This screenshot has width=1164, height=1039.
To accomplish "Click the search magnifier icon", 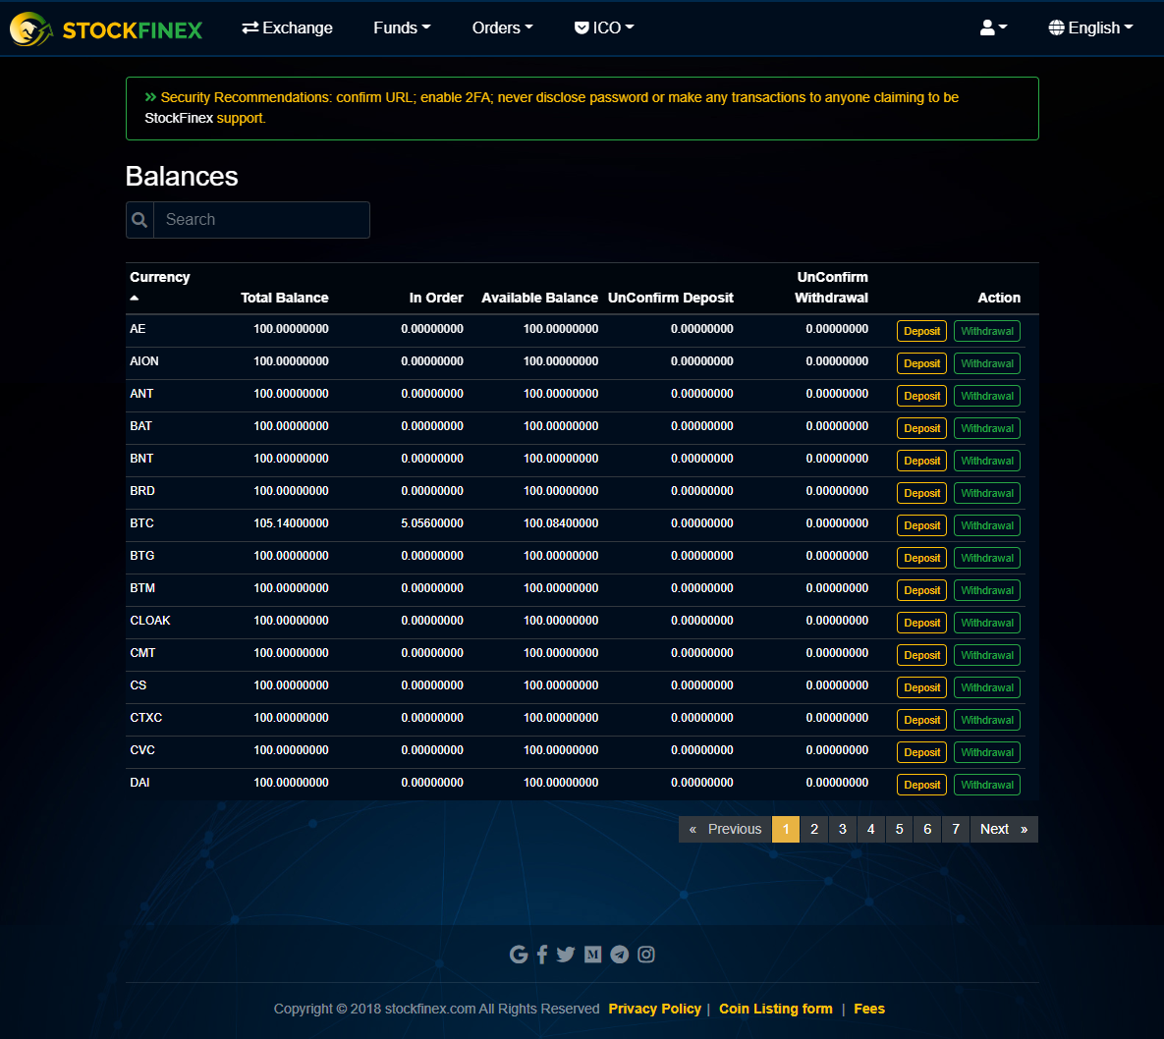I will [x=139, y=219].
